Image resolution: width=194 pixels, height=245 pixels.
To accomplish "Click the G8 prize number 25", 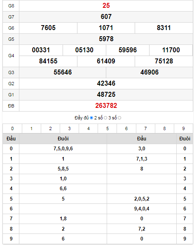I will [106, 6].
